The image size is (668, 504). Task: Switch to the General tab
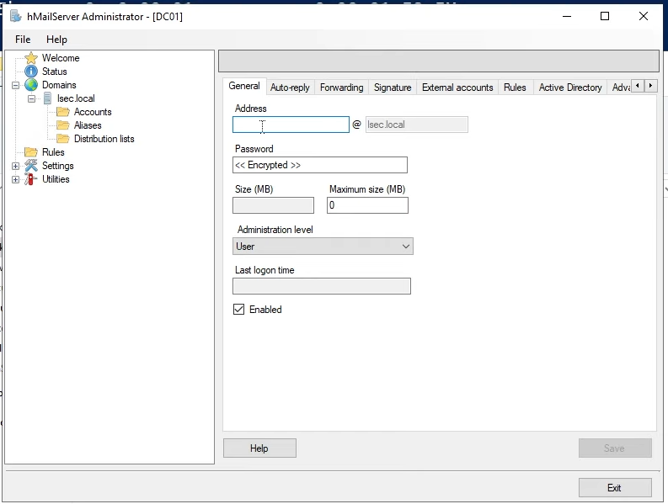[x=244, y=86]
